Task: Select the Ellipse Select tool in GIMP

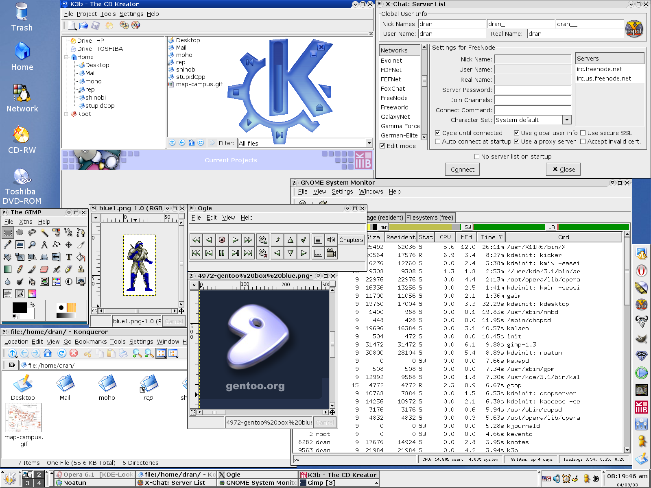Action: tap(20, 233)
